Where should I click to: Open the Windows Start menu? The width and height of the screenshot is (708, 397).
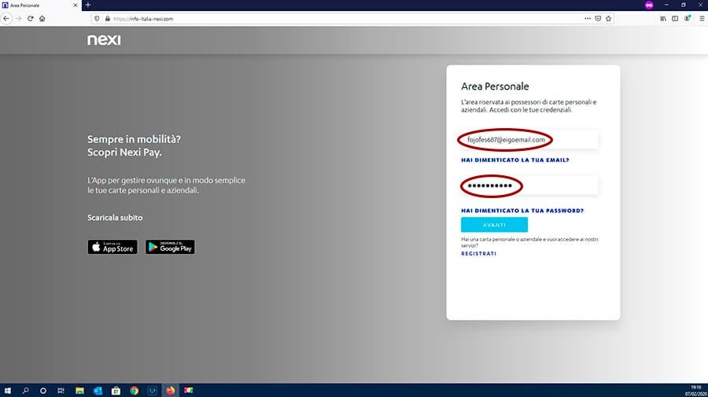tap(7, 391)
